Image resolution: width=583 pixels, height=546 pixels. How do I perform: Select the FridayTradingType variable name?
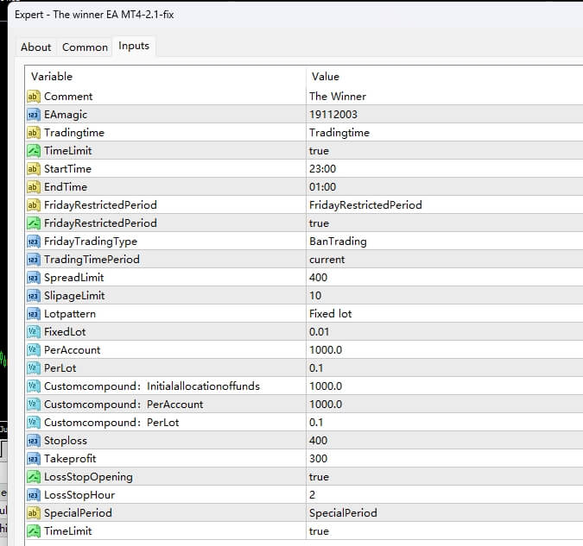point(91,242)
